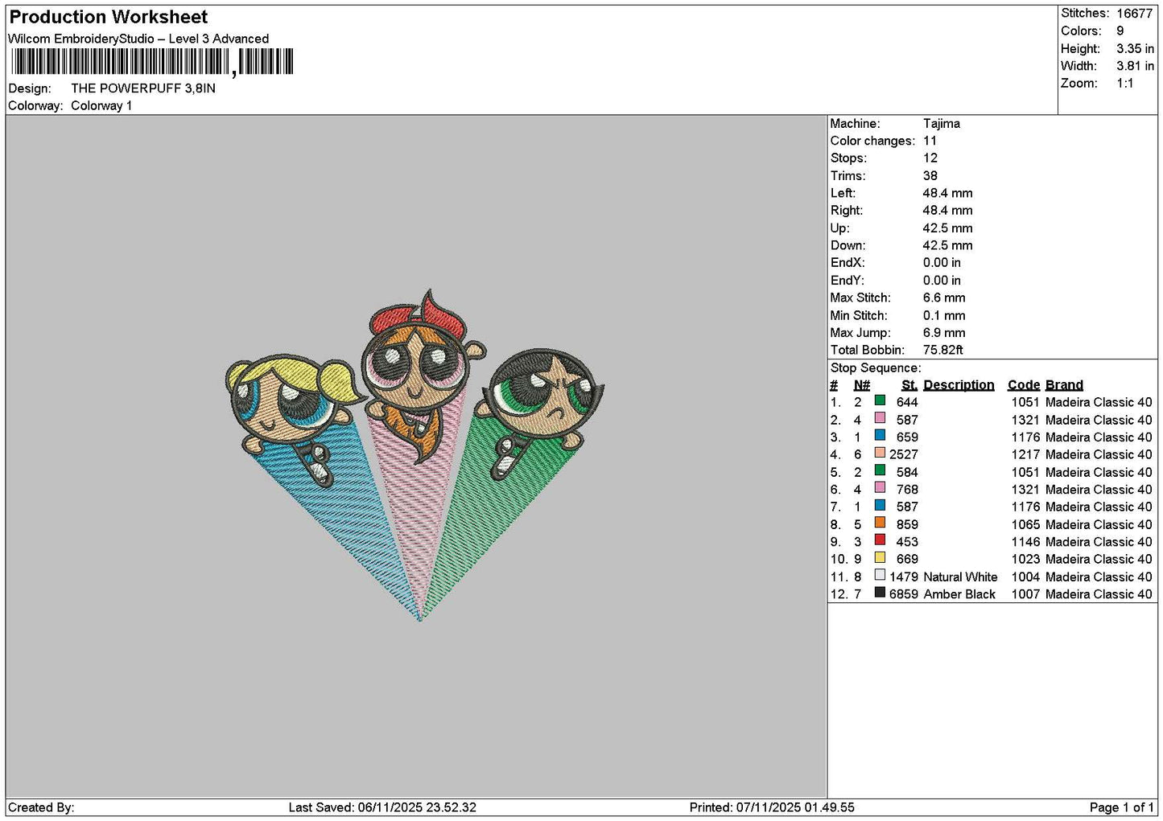Click the Max Stitch value 6.6 mm

pyautogui.click(x=944, y=298)
